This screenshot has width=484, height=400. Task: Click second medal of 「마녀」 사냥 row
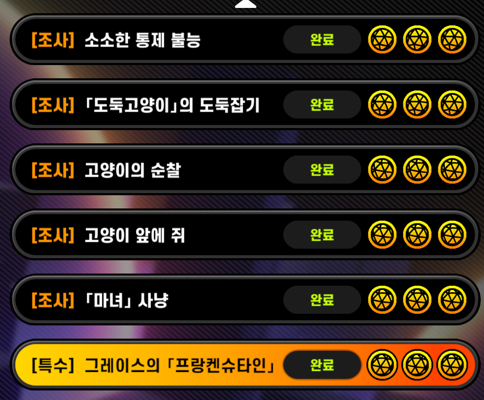(417, 300)
